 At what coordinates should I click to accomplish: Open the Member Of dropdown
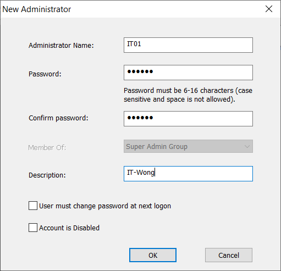click(x=188, y=146)
